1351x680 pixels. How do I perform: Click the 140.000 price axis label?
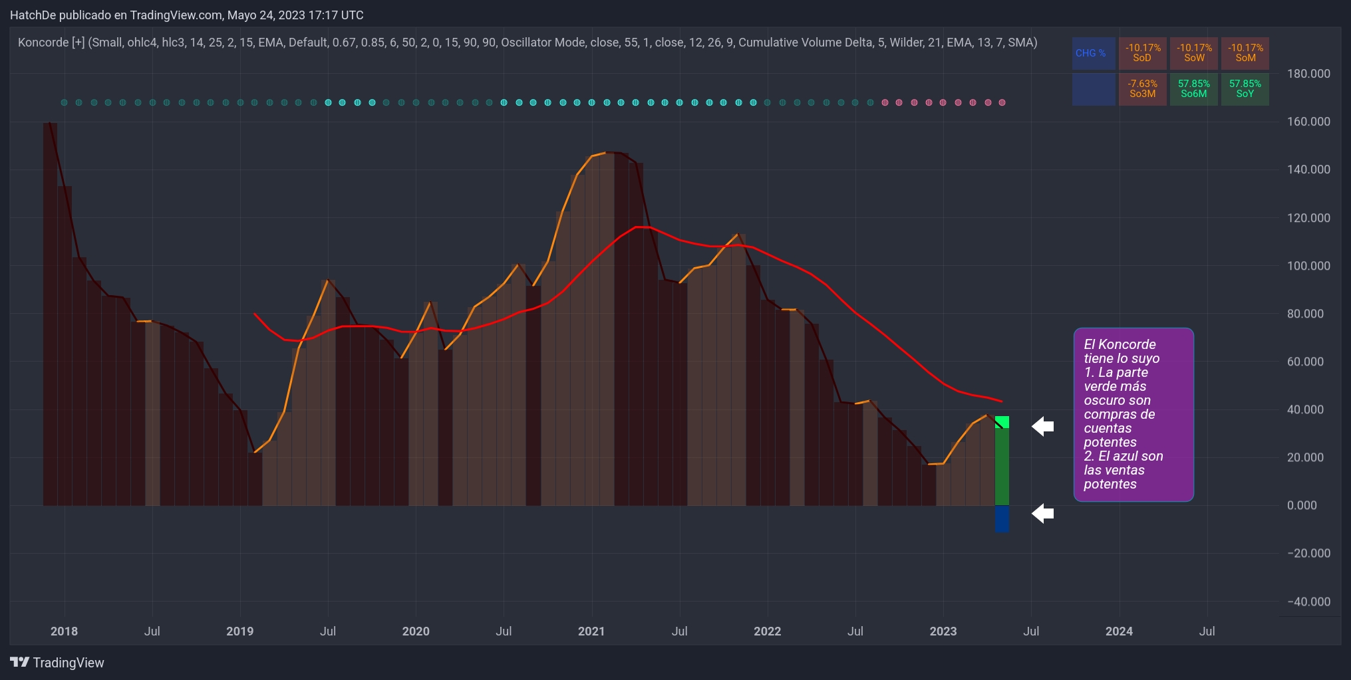[x=1308, y=170]
